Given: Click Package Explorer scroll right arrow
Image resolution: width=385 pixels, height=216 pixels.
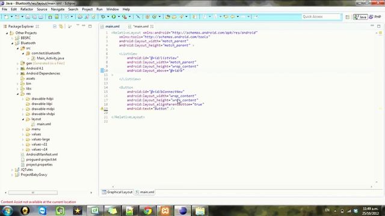Looking at the screenshot, I should [91, 193].
